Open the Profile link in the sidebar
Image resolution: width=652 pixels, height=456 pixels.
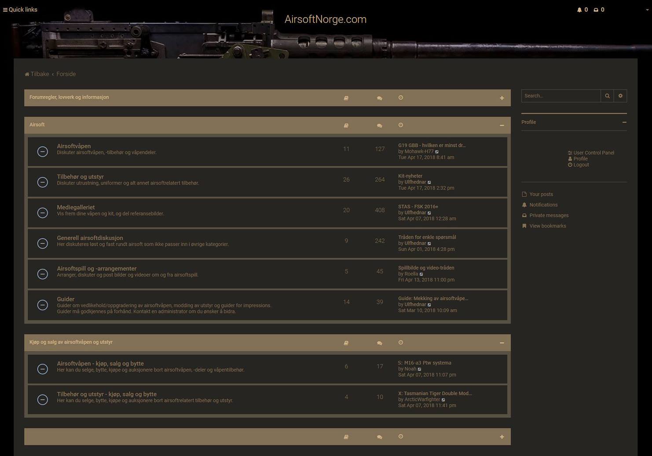pyautogui.click(x=578, y=159)
